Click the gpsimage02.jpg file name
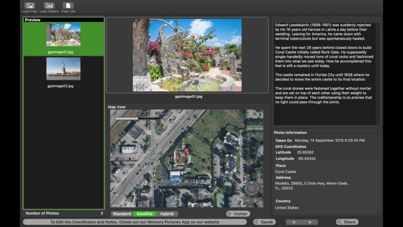 60,86
